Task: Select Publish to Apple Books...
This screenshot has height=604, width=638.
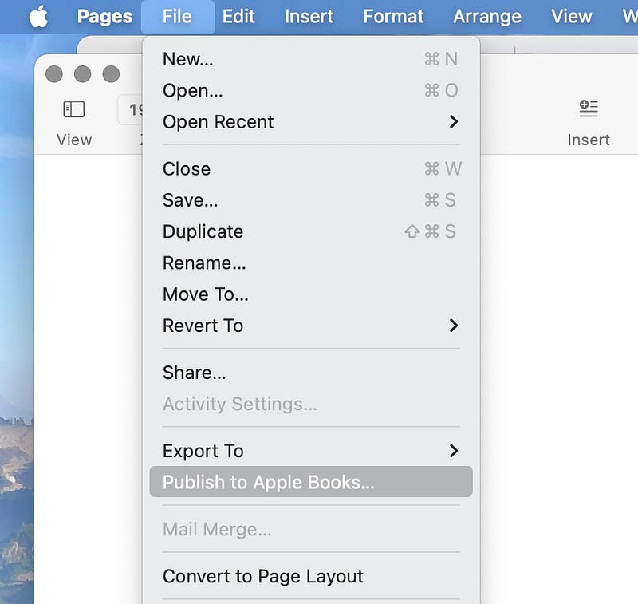Action: [x=311, y=482]
